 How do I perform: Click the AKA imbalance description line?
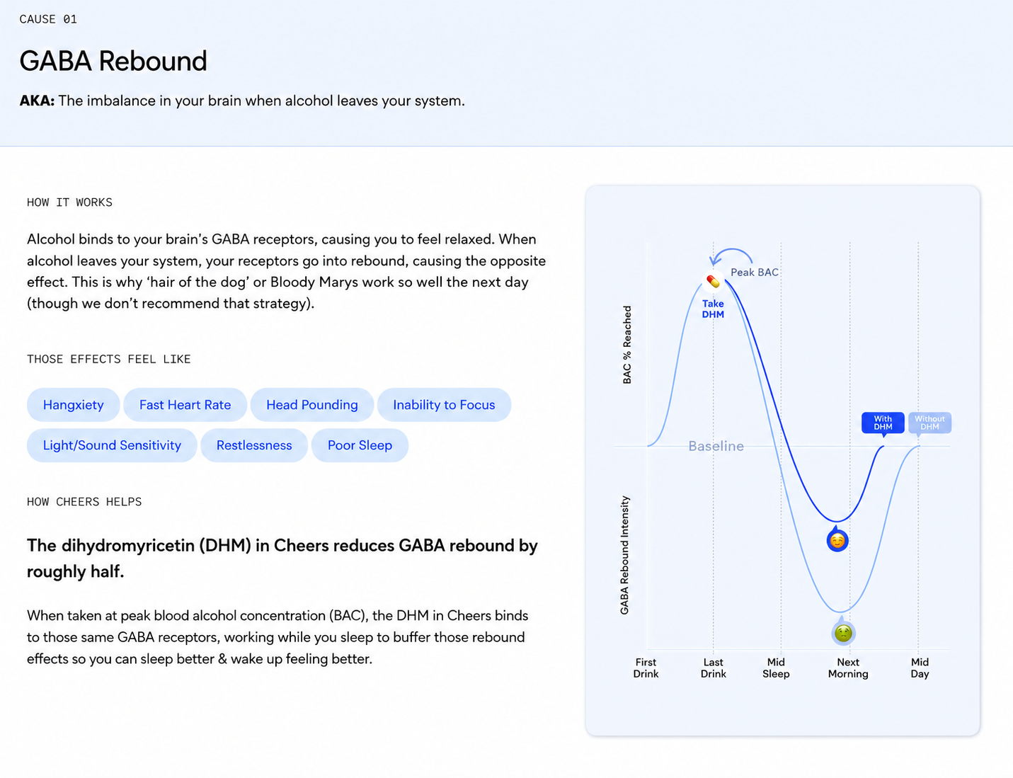[242, 101]
